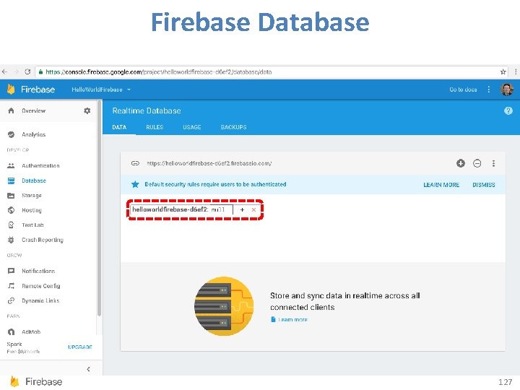The image size is (520, 390).
Task: Click the Storage folder icon
Action: point(11,195)
